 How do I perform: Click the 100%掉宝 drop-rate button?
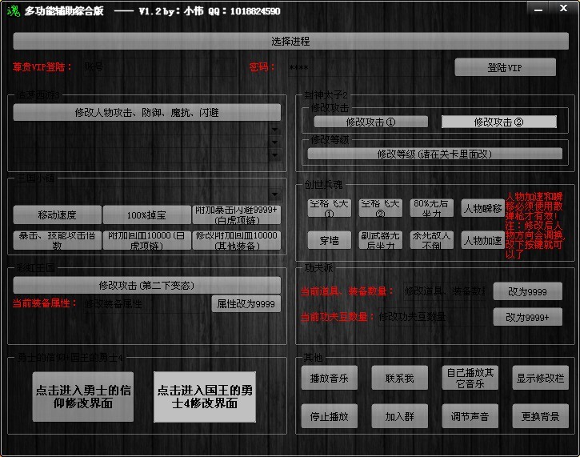146,214
